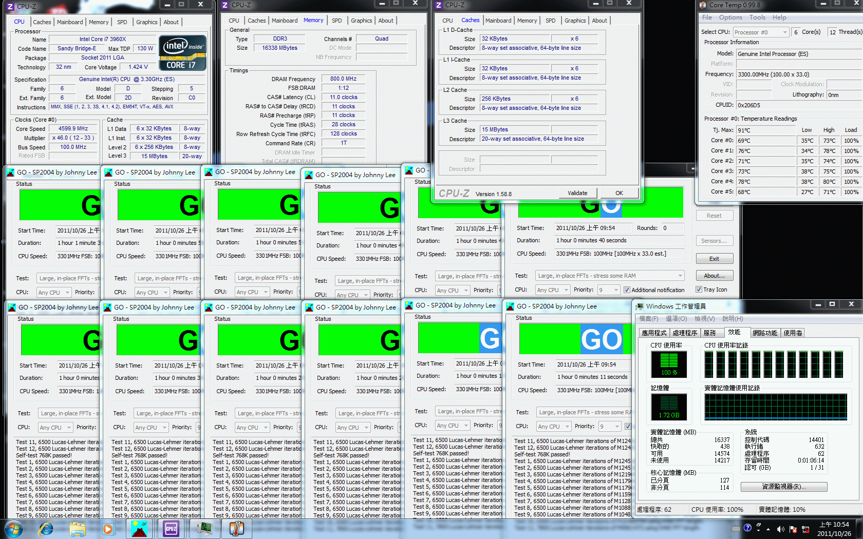This screenshot has width=863, height=539.
Task: Click the keyboard language bar tray icon
Action: (736, 528)
